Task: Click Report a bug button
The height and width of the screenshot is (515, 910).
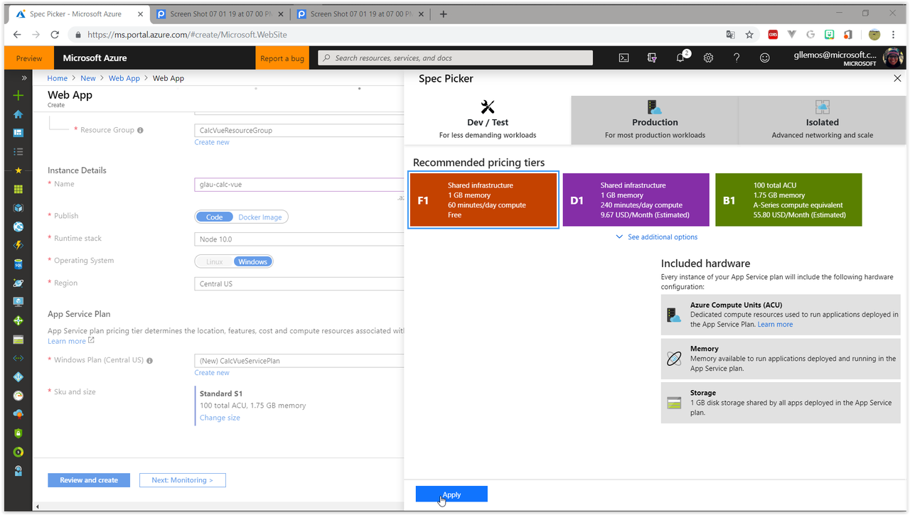Action: (282, 58)
